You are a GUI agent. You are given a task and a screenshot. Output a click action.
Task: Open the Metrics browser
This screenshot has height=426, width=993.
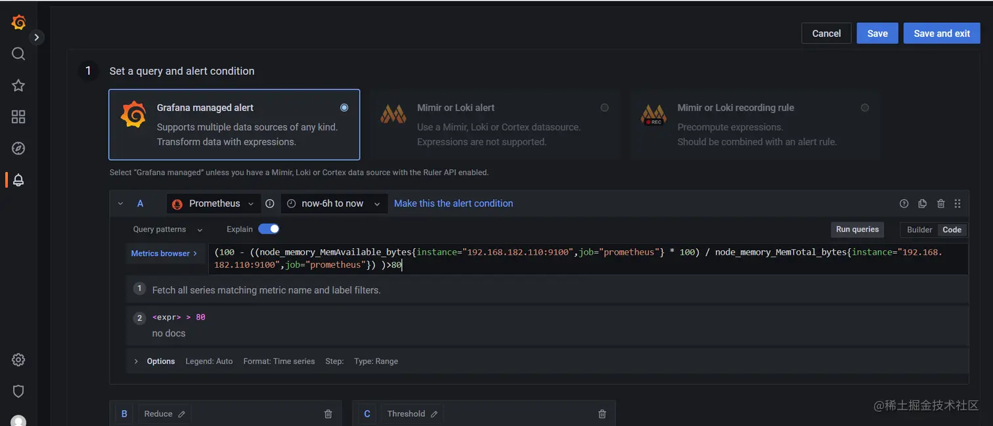pyautogui.click(x=164, y=253)
